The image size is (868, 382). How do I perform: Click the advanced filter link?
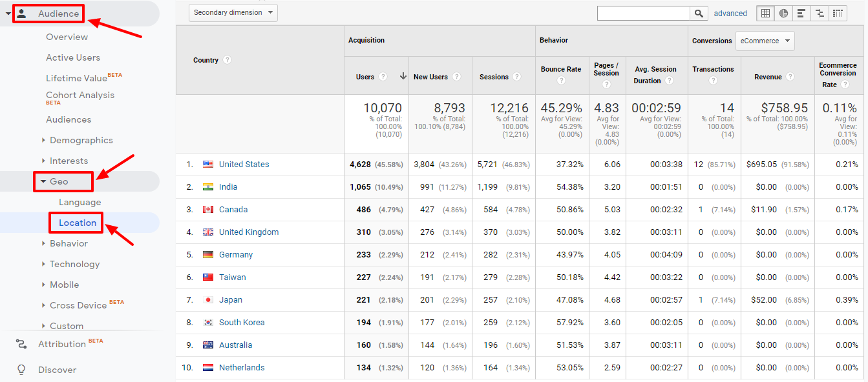[730, 13]
